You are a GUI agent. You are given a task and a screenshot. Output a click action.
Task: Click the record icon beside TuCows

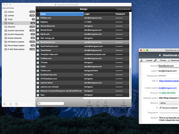click(x=38, y=63)
